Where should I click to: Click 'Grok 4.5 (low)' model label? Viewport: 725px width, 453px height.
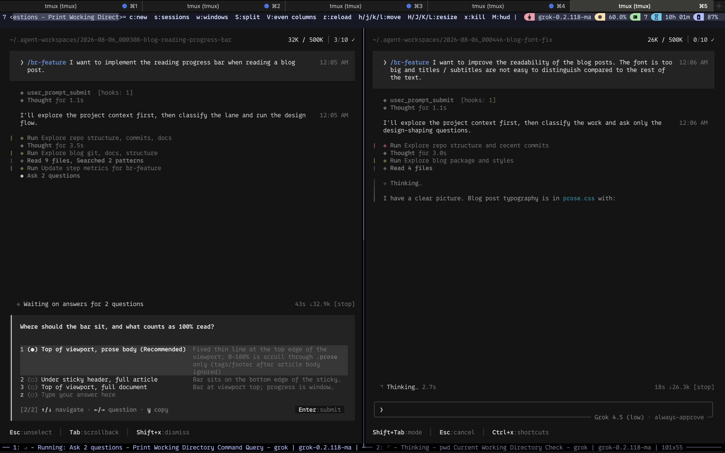619,417
